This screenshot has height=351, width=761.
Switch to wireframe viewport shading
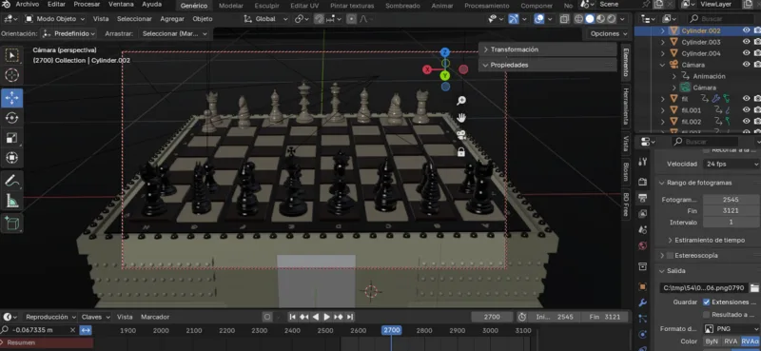578,19
